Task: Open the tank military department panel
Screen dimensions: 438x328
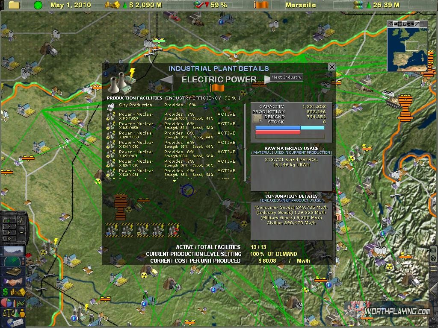Action: (x=14, y=271)
